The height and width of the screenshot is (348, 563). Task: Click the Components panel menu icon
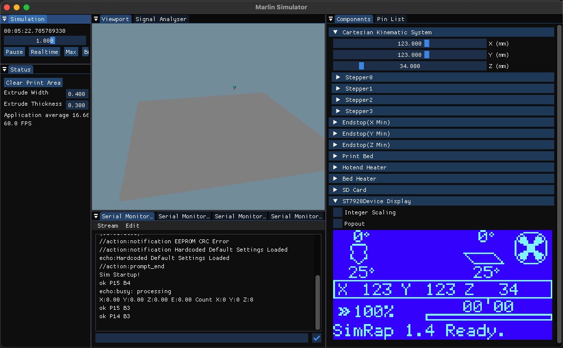(332, 19)
